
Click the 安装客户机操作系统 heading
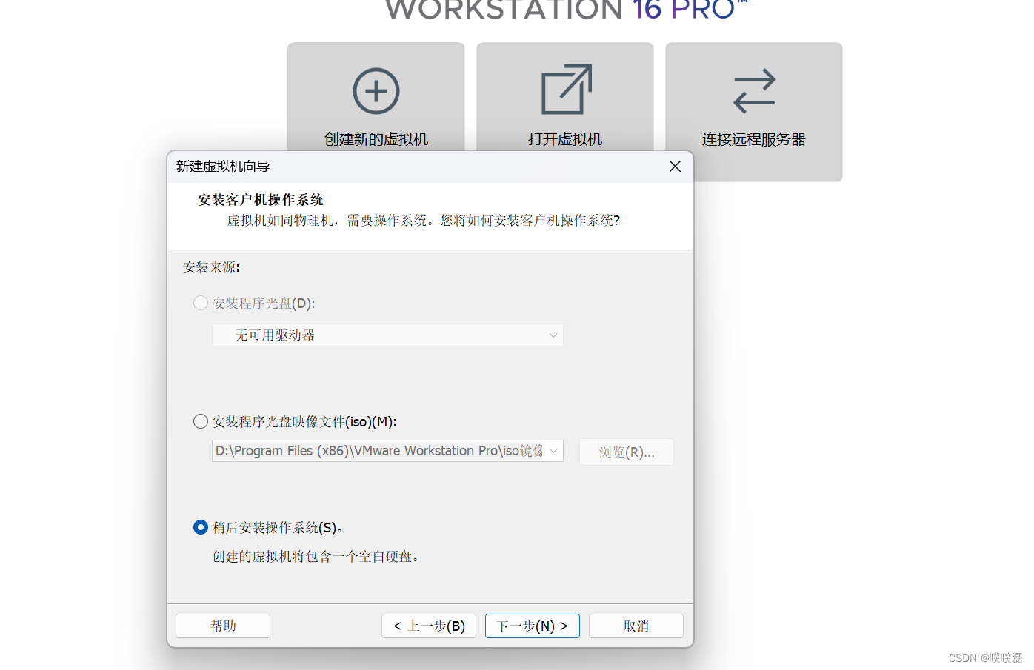click(x=261, y=200)
